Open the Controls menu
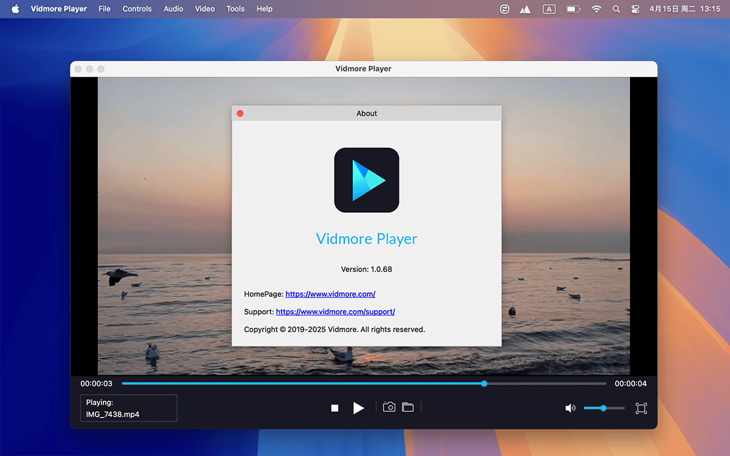The image size is (730, 456). (137, 9)
